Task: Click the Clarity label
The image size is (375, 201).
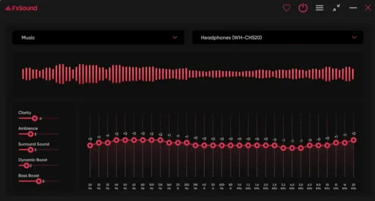Action: (x=25, y=113)
